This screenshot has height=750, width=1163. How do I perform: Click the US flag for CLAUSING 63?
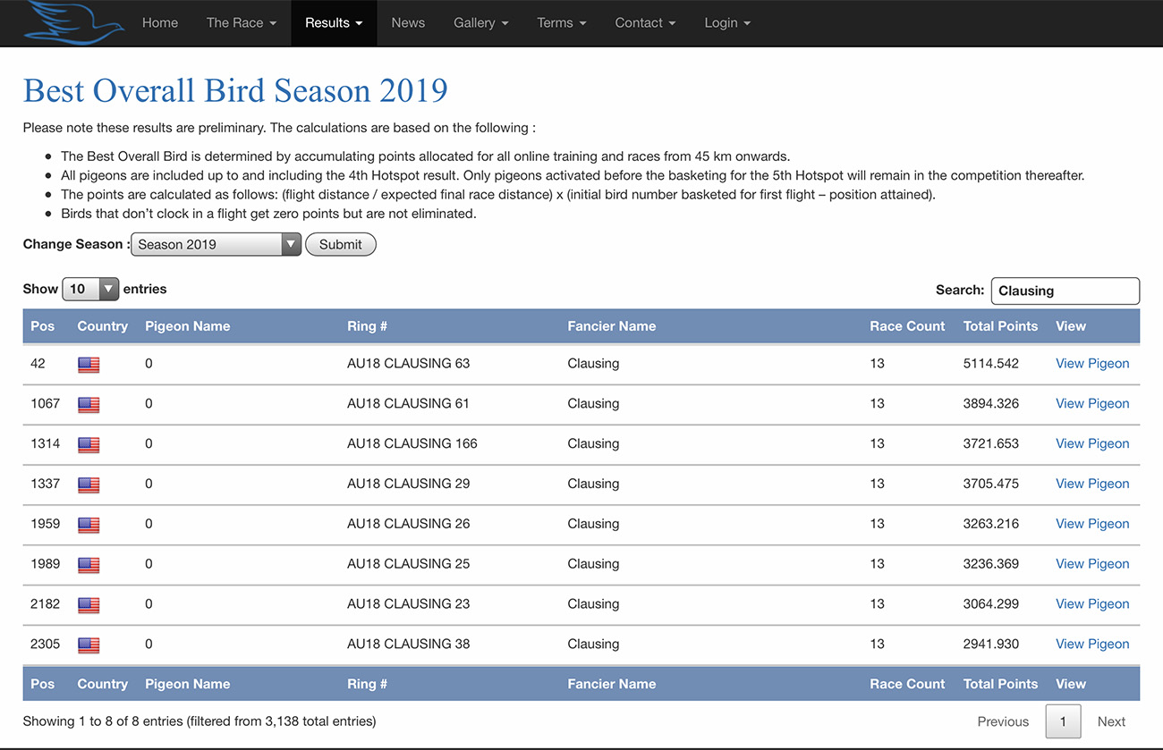point(89,365)
